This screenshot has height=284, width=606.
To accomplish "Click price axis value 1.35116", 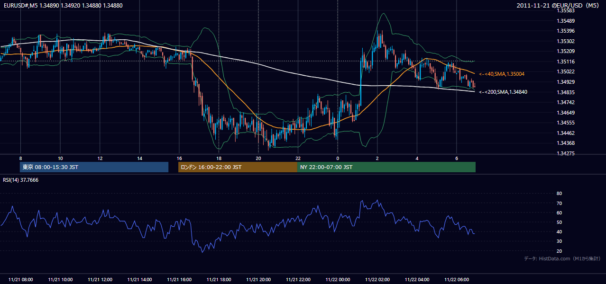I will (x=566, y=62).
